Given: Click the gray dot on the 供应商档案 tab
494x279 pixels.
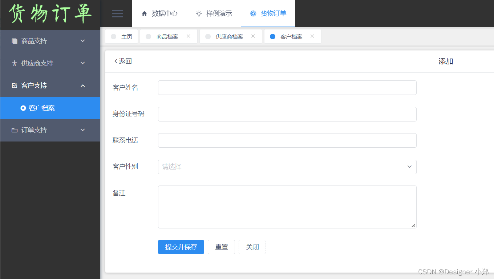Looking at the screenshot, I should point(208,36).
